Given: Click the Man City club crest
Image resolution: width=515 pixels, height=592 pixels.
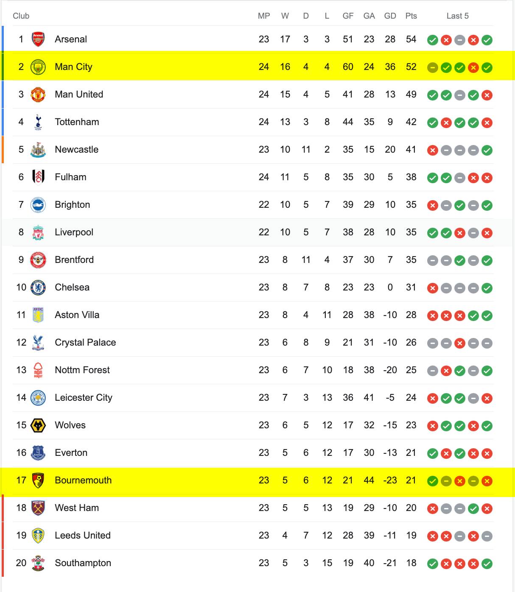Looking at the screenshot, I should pos(38,67).
